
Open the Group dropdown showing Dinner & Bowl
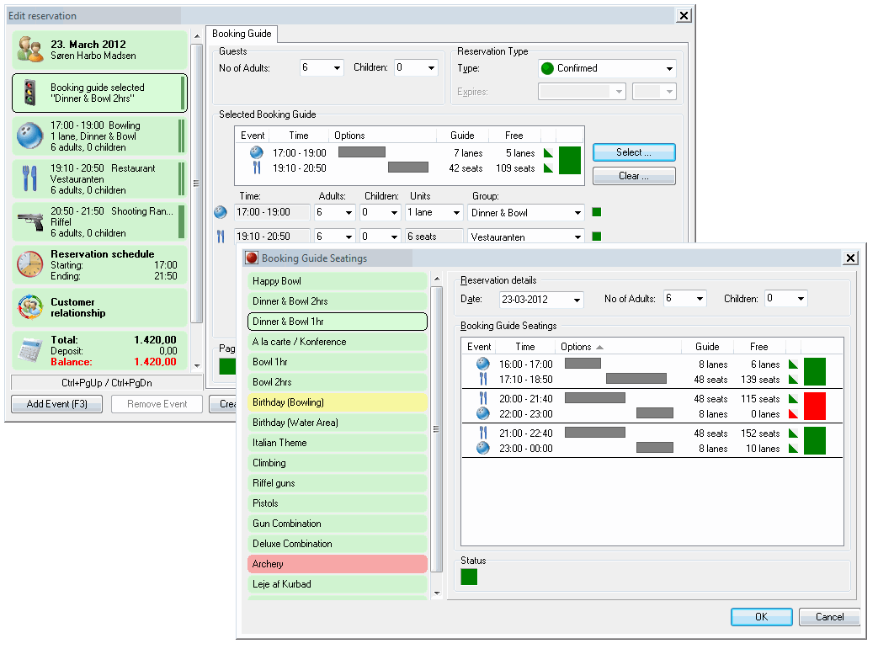pos(577,213)
